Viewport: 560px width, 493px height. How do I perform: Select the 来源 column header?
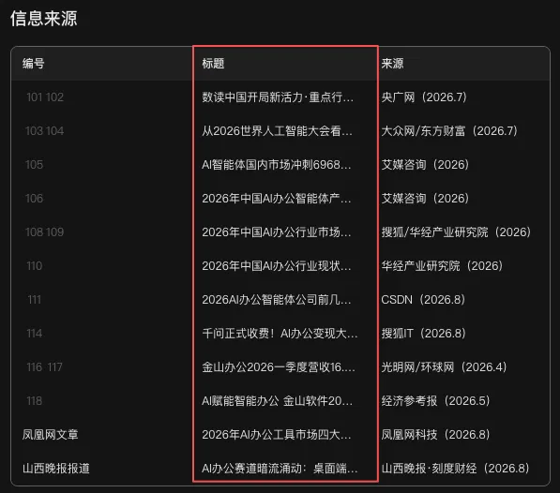(392, 64)
